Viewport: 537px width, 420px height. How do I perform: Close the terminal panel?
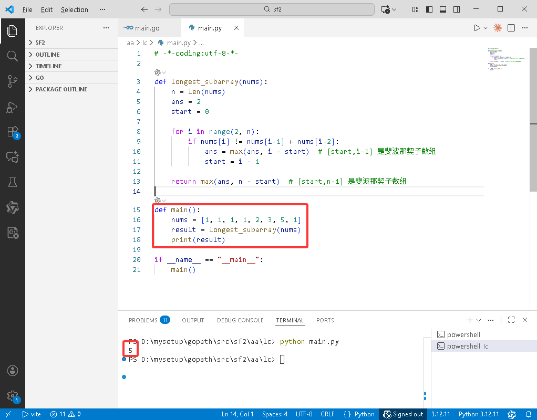525,320
